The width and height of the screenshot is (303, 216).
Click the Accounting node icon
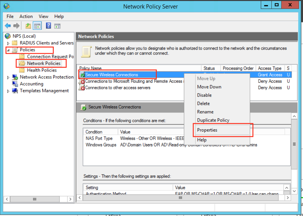click(15, 84)
